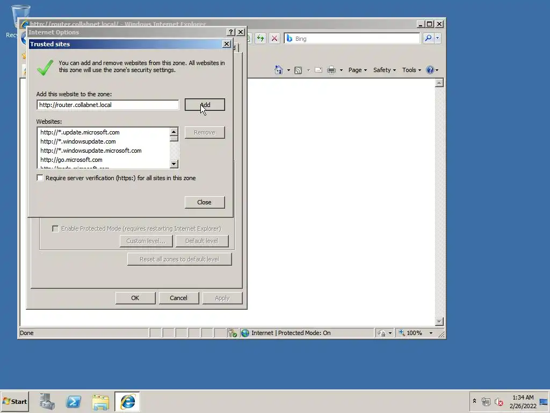
Task: Click the Show desktop tray icon
Action: pyautogui.click(x=544, y=401)
